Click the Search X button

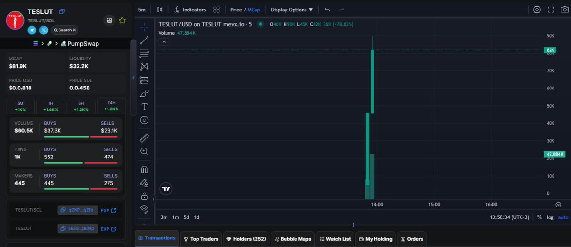point(64,30)
